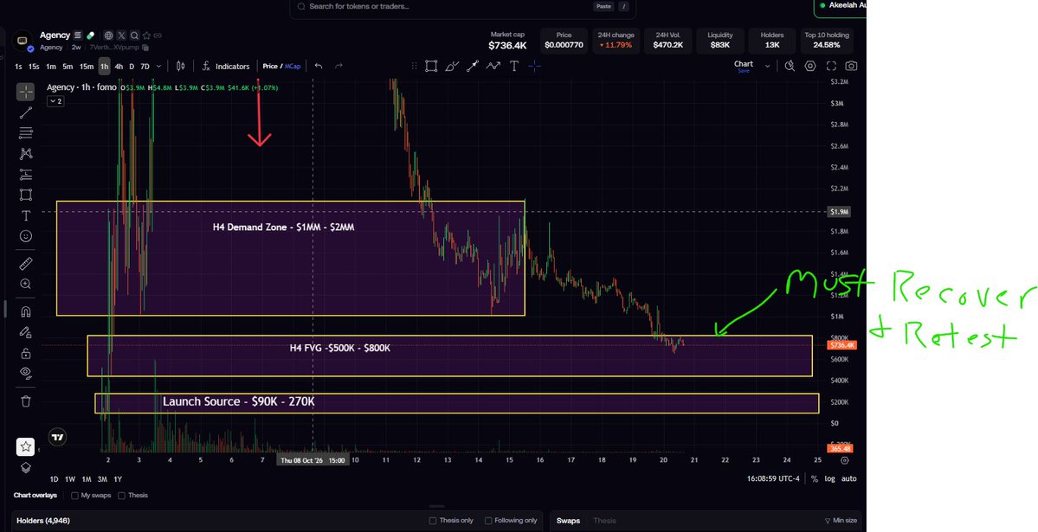Select rectangle tool in floating toolbar
This screenshot has height=532, width=1038.
(431, 66)
